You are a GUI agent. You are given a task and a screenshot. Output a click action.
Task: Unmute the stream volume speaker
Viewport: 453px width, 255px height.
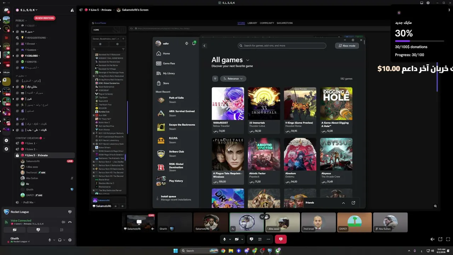pyautogui.click(x=432, y=239)
